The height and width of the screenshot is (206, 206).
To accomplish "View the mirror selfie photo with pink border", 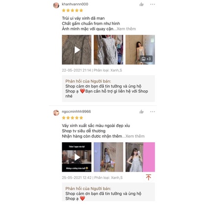I will (x=140, y=157).
